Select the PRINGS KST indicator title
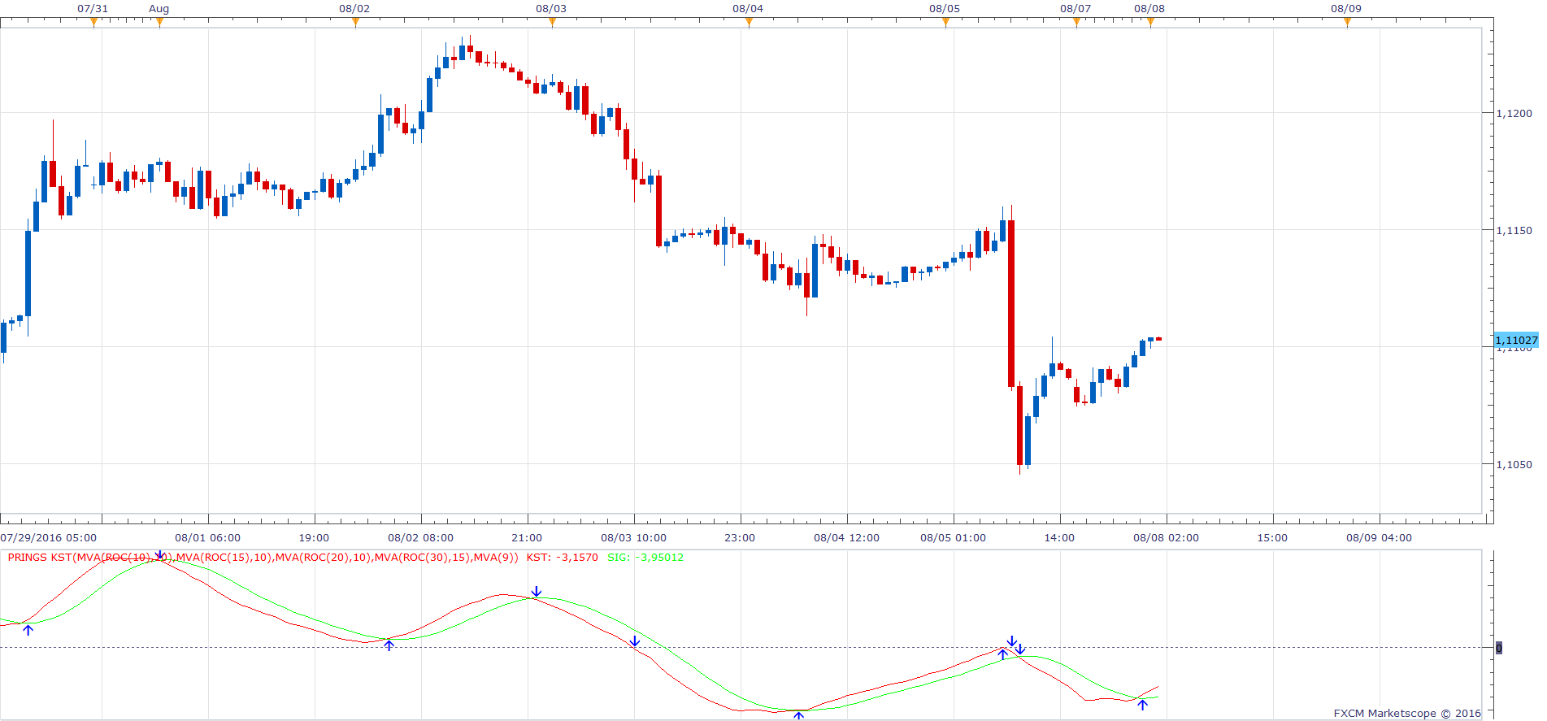The height and width of the screenshot is (721, 1547). 263,558
